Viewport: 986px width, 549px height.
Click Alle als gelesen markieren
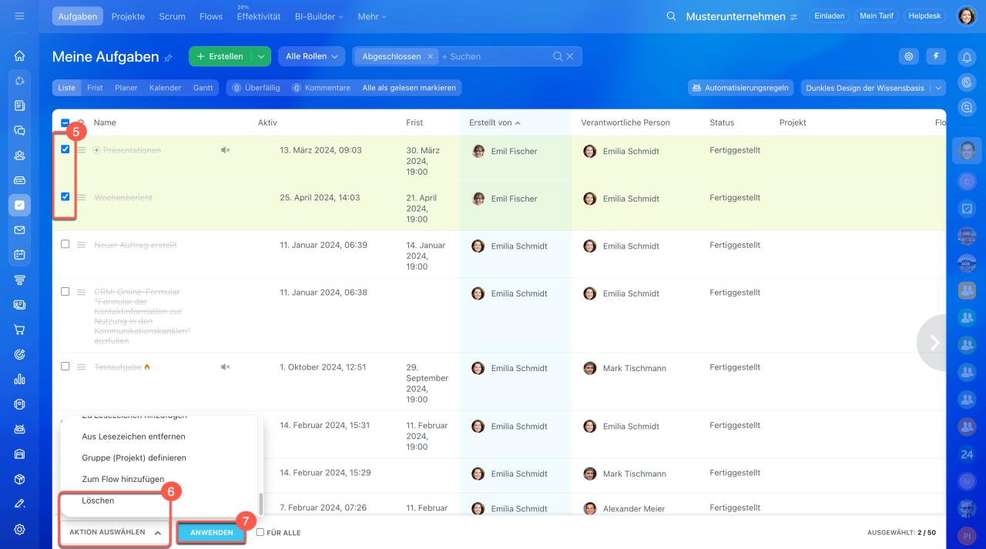[409, 88]
